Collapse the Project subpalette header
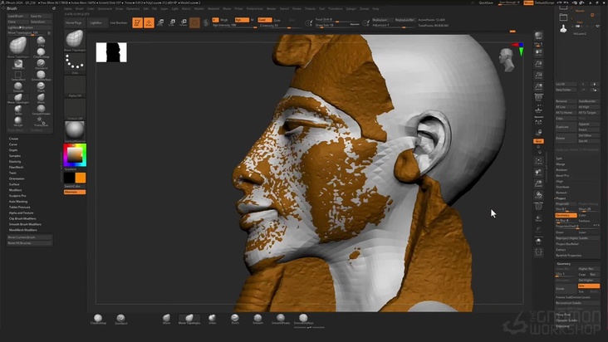This screenshot has width=608, height=342. [561, 198]
